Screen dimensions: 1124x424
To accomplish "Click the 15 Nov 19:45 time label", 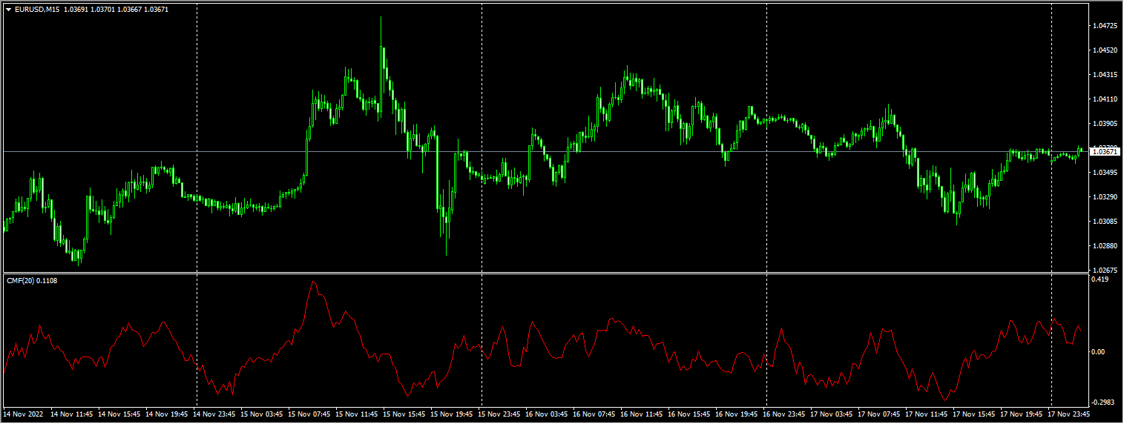I will coord(454,414).
